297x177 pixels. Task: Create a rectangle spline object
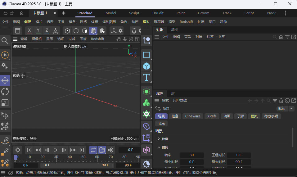pyautogui.click(x=146, y=55)
